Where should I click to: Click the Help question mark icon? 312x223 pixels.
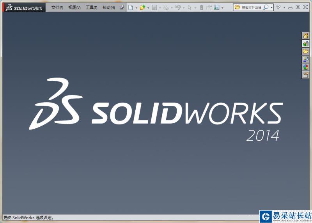(278, 7)
